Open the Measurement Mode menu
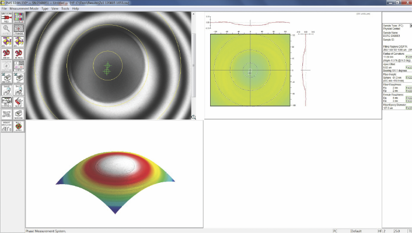Screen dimensions: 412x233 26,9
